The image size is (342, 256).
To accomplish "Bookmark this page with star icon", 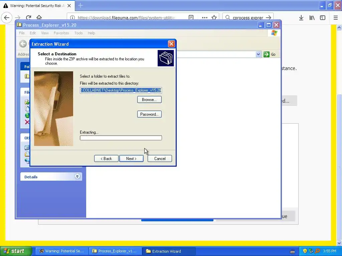I will pos(214,18).
